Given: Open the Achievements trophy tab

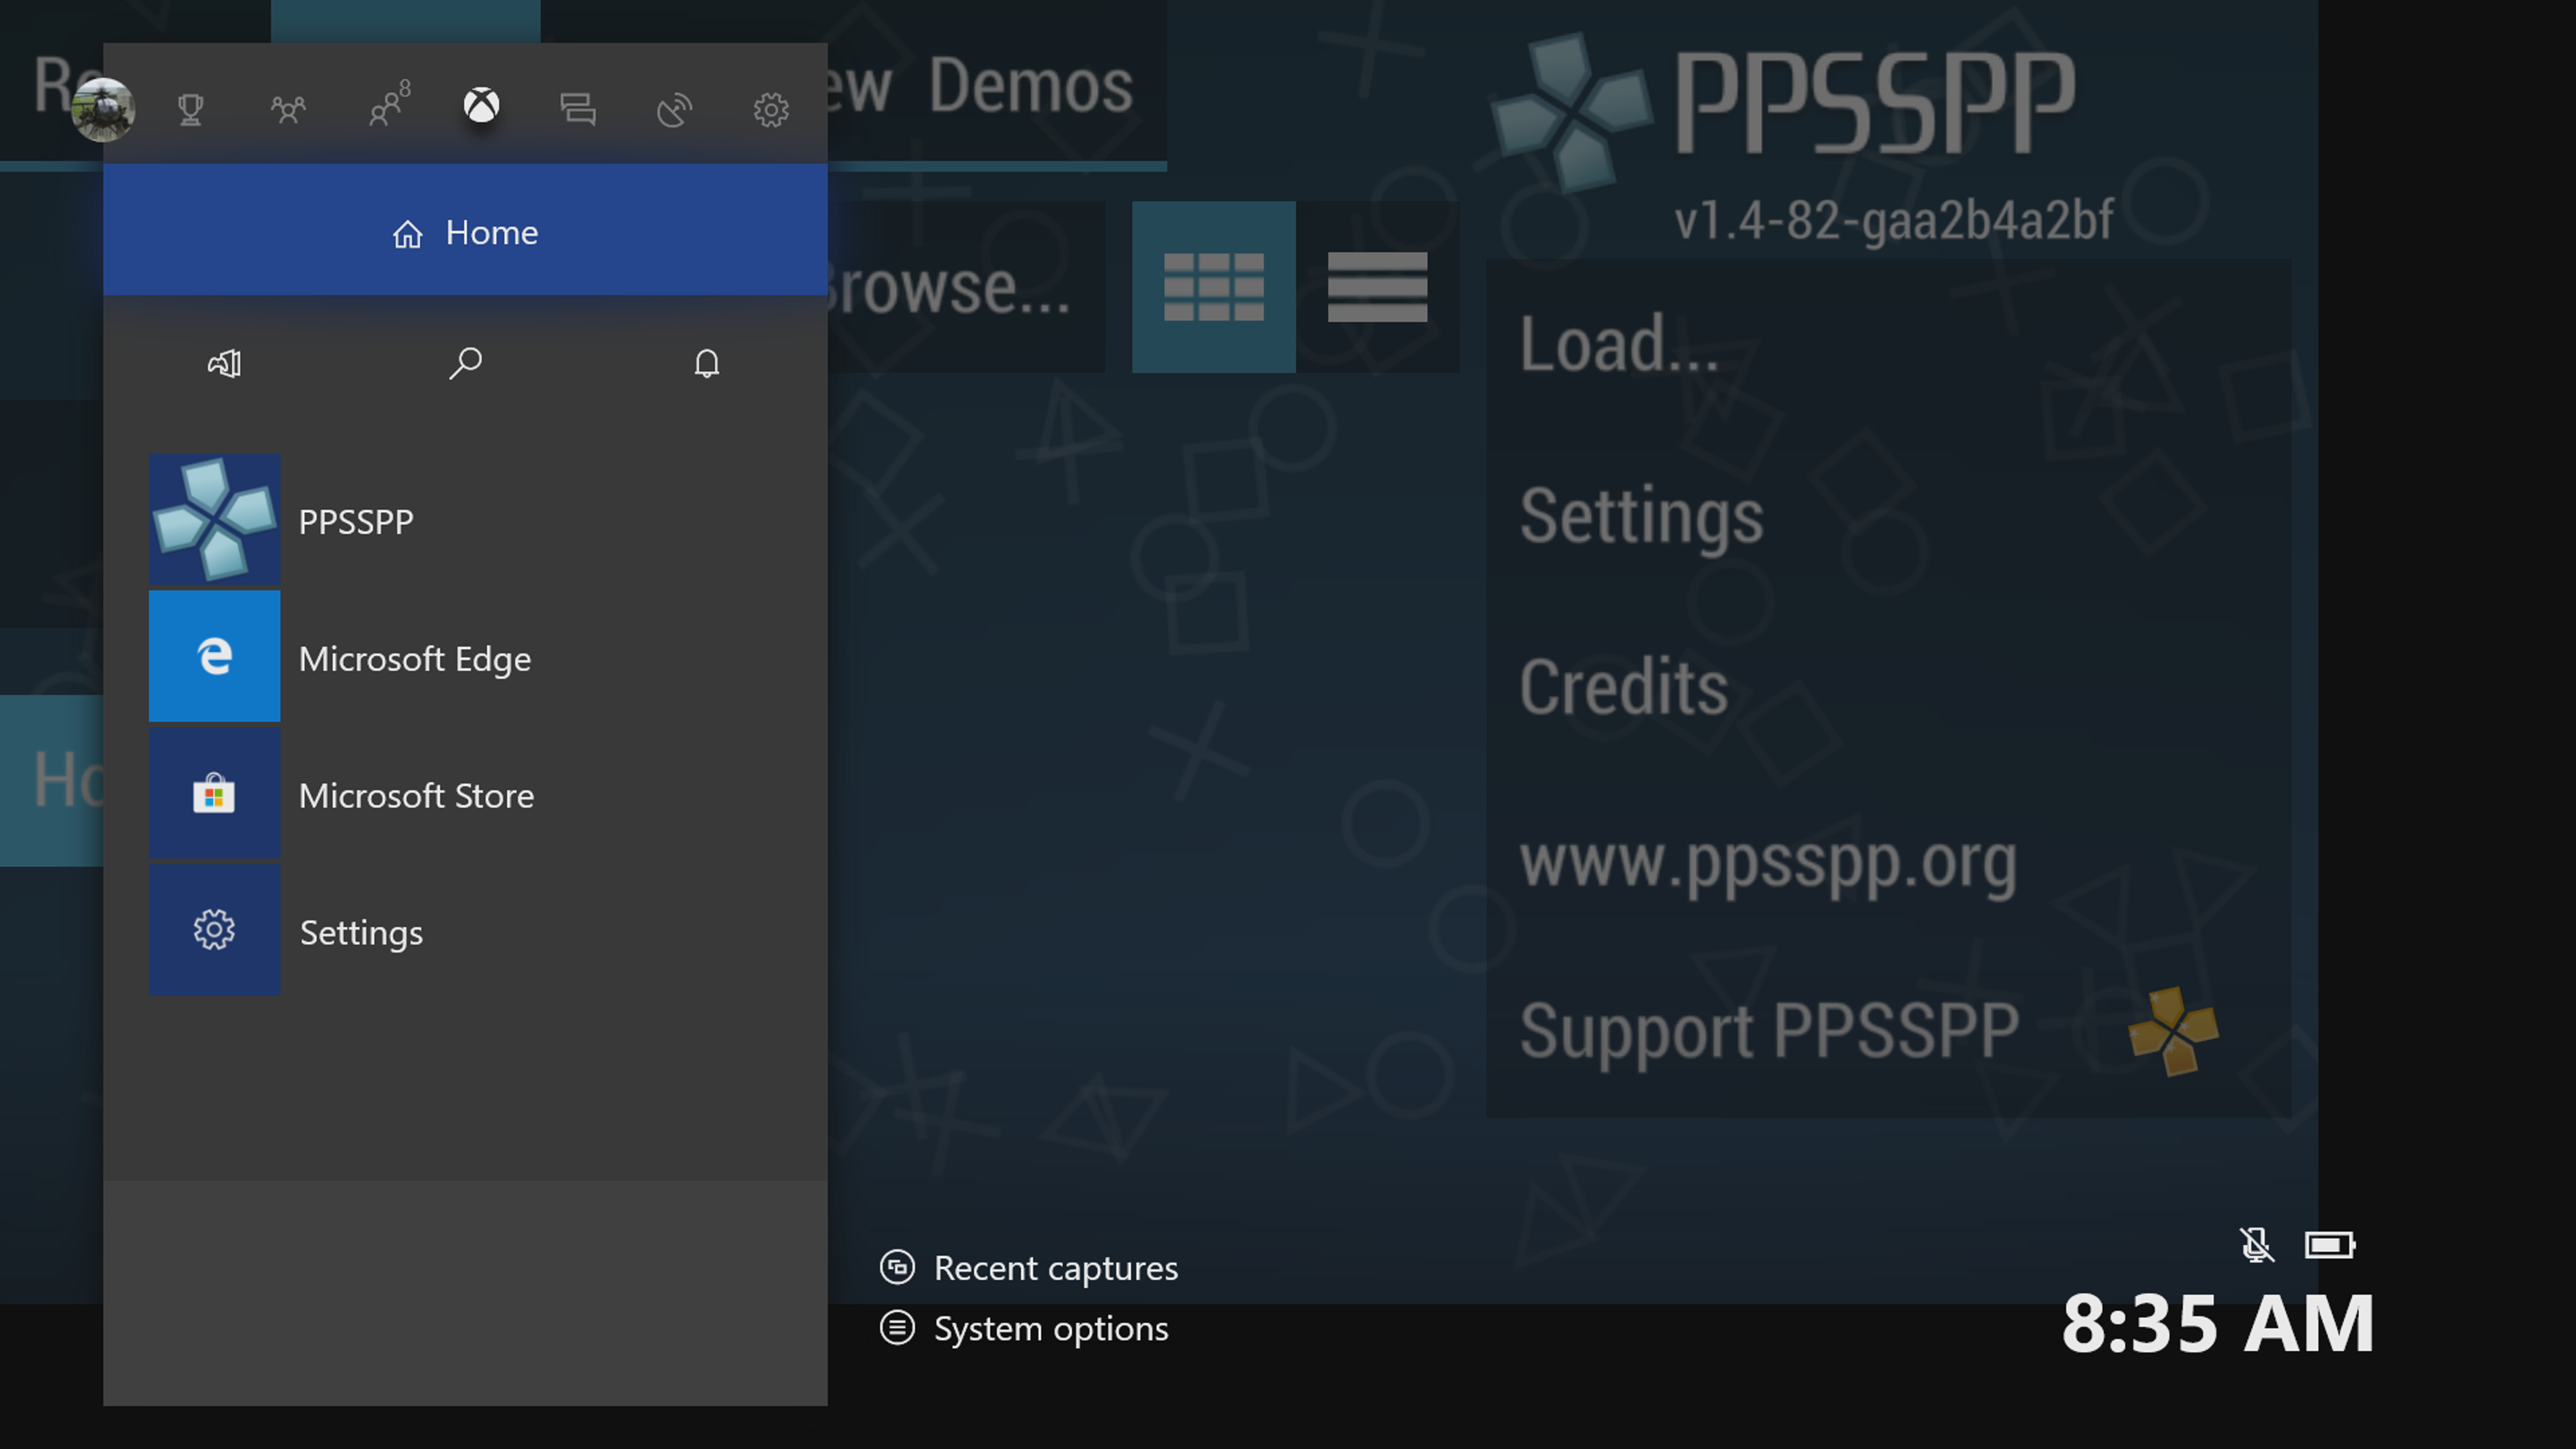Looking at the screenshot, I should tap(191, 109).
